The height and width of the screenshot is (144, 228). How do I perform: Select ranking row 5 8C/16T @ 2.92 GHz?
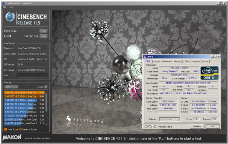[x=24, y=108]
